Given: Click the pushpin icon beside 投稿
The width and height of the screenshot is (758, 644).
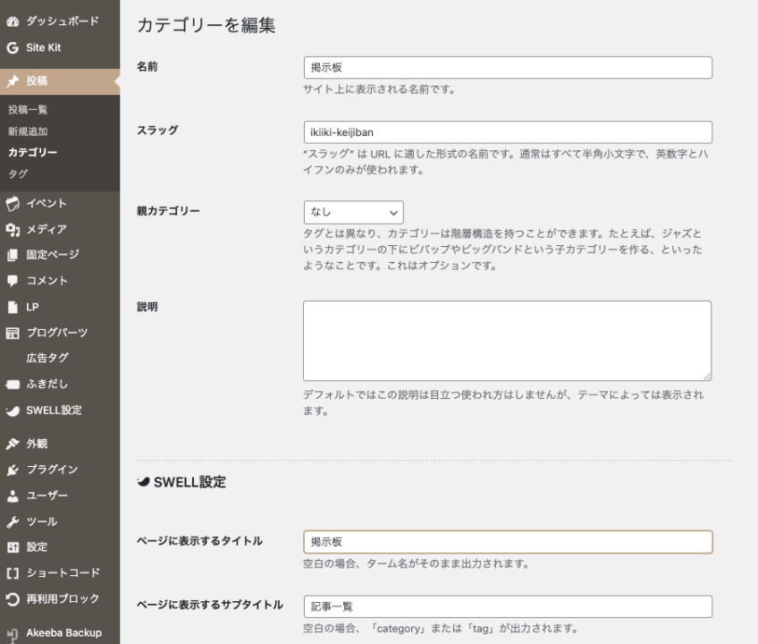Looking at the screenshot, I should coord(13,81).
